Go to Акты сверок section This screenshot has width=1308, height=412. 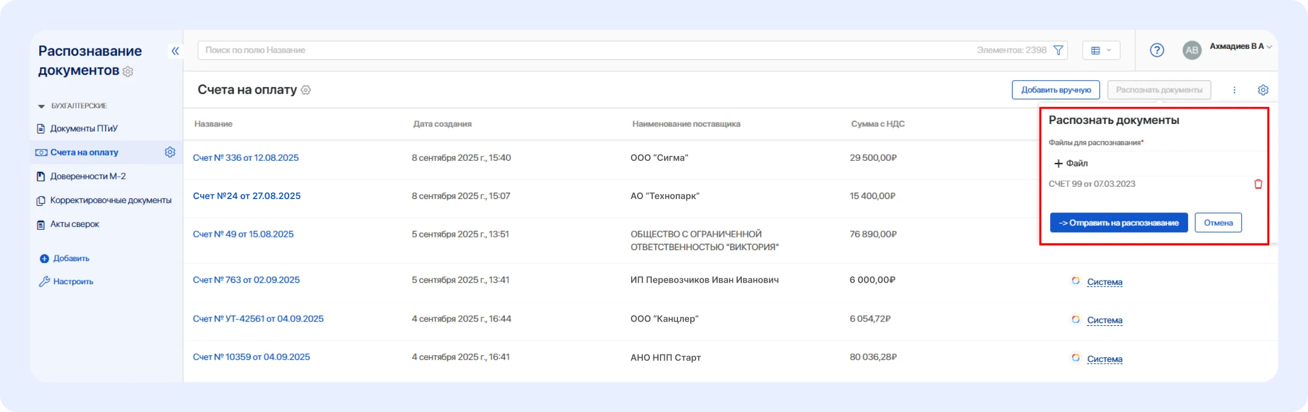click(75, 224)
